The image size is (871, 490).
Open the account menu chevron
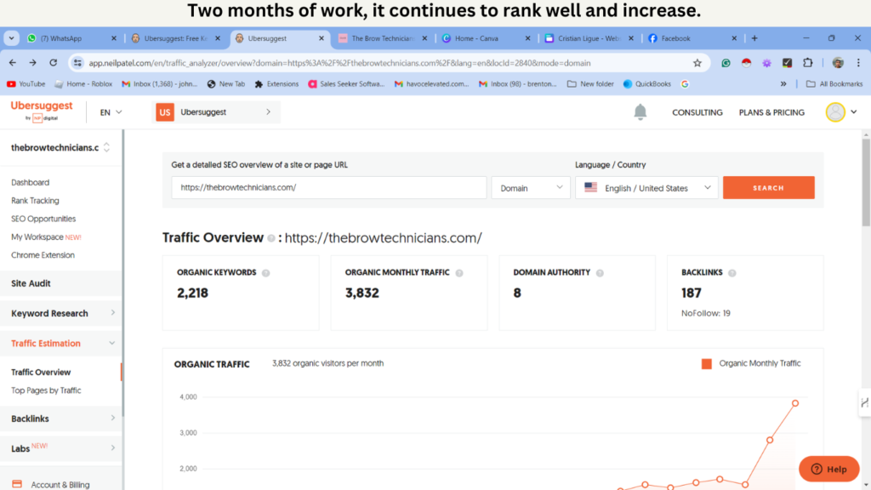[x=854, y=112]
